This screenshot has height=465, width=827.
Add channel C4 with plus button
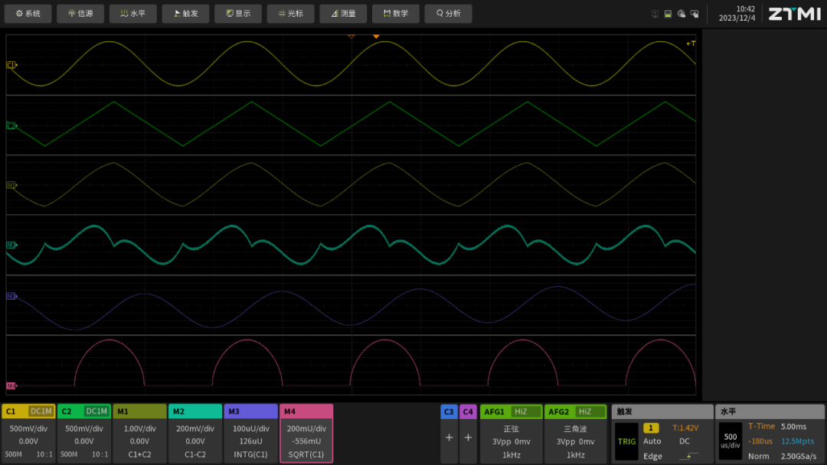pyautogui.click(x=468, y=437)
